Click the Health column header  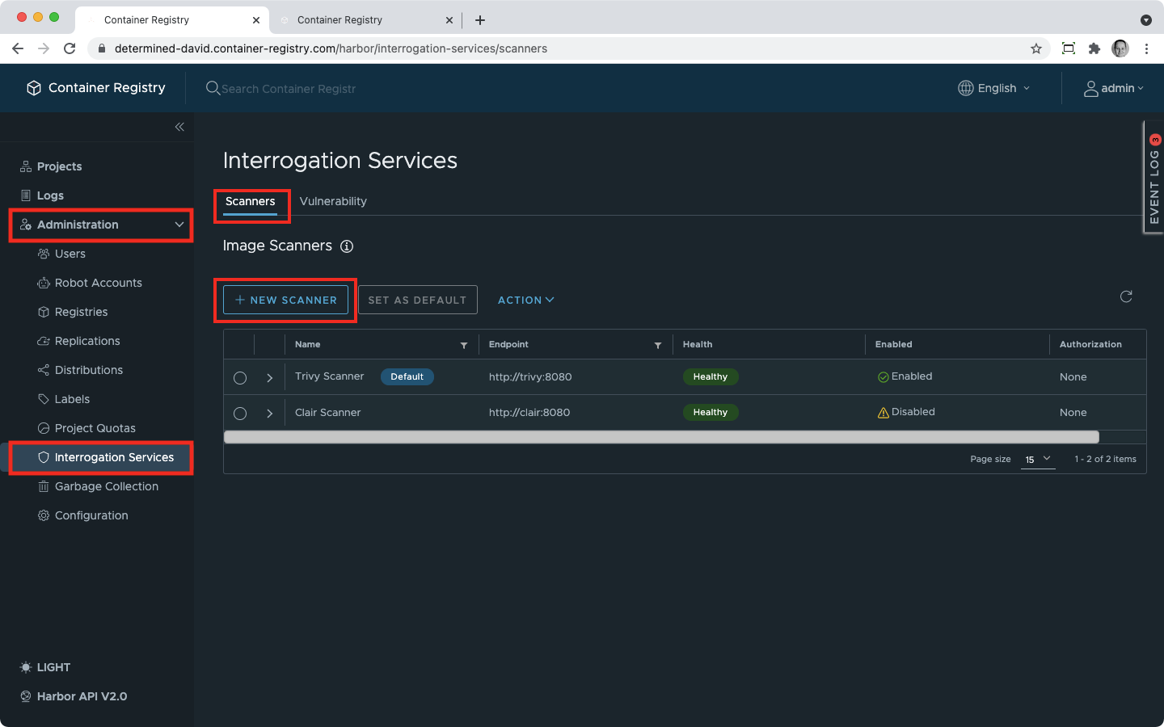[x=698, y=344]
